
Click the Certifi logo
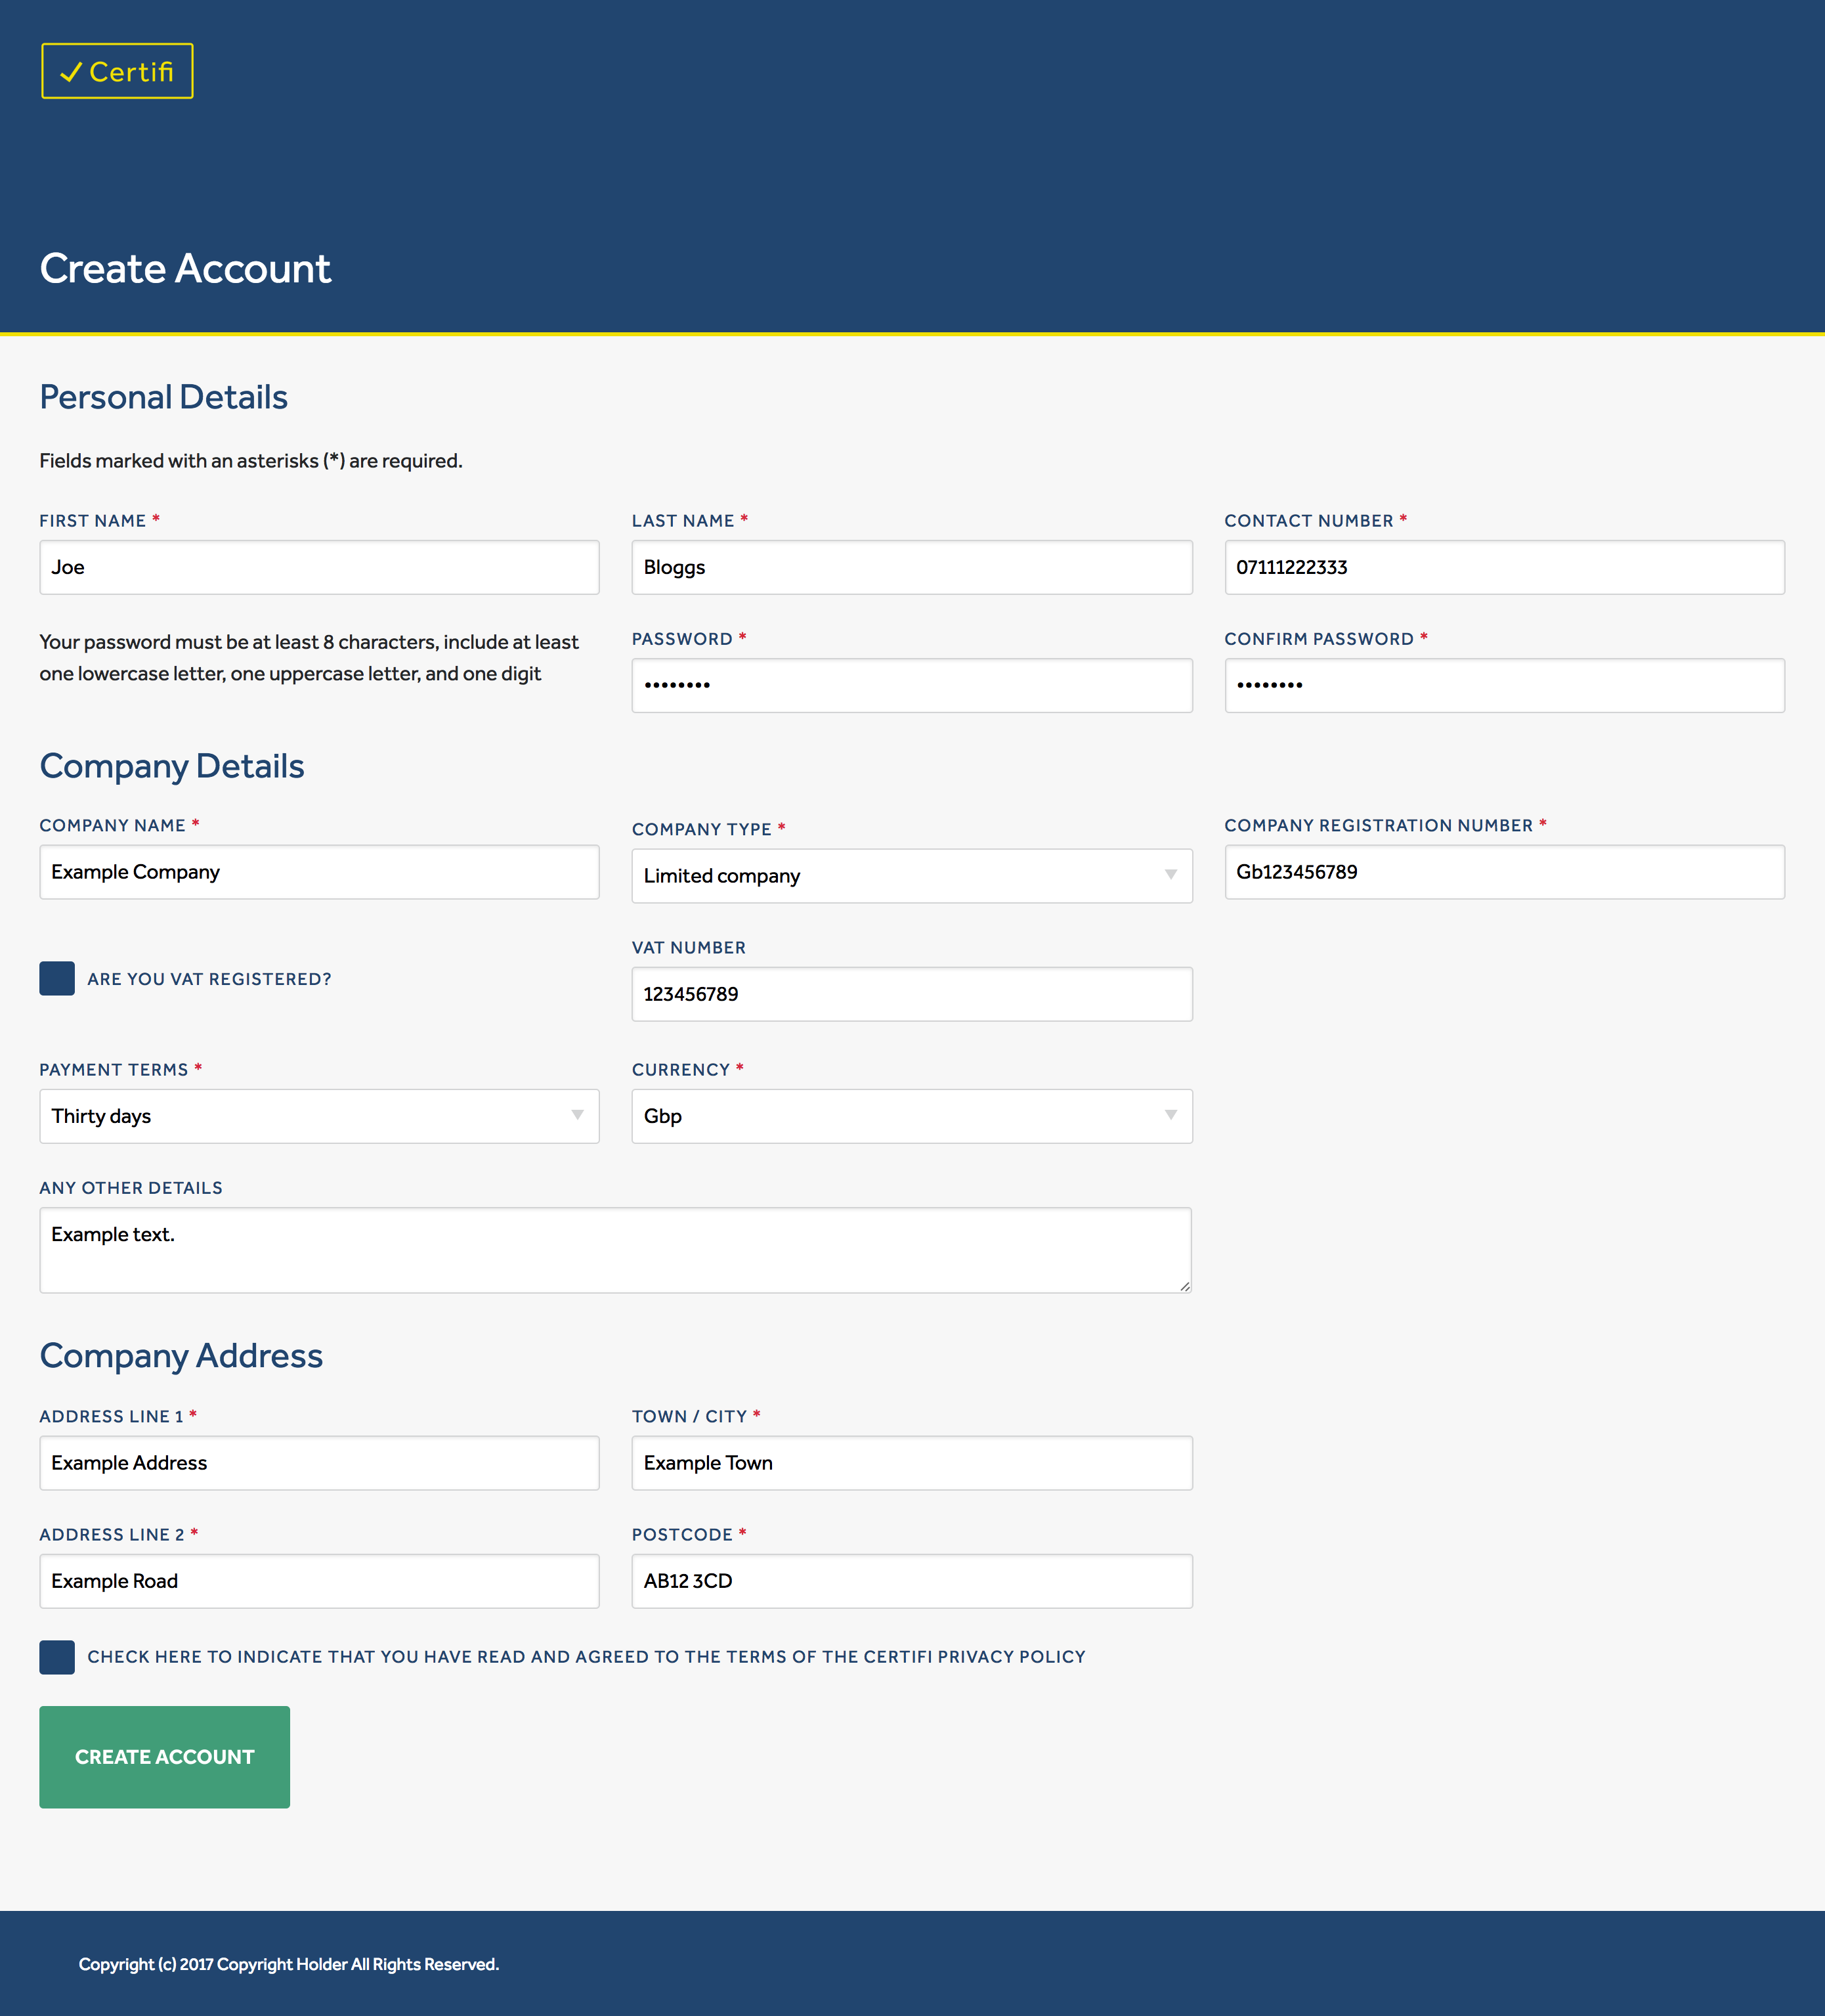pos(116,71)
